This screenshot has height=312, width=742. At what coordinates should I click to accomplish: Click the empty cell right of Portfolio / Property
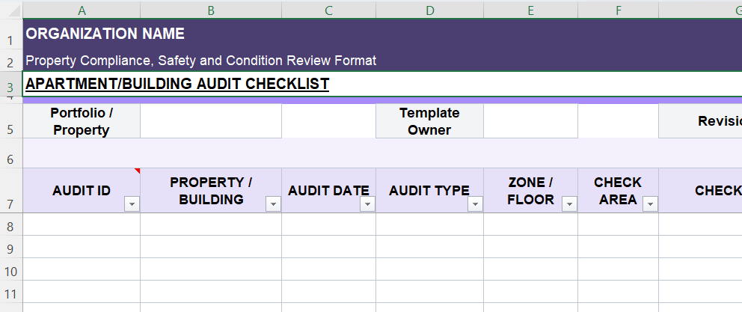click(x=210, y=121)
